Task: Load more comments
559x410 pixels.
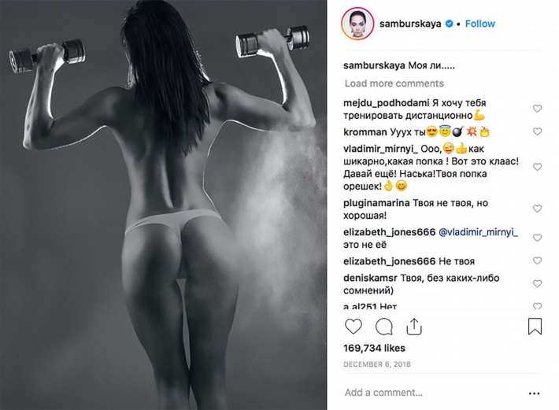Action: [x=394, y=83]
